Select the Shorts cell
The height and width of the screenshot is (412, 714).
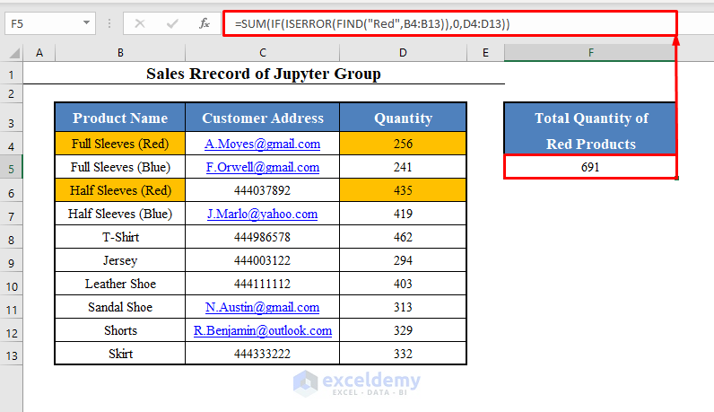[120, 330]
